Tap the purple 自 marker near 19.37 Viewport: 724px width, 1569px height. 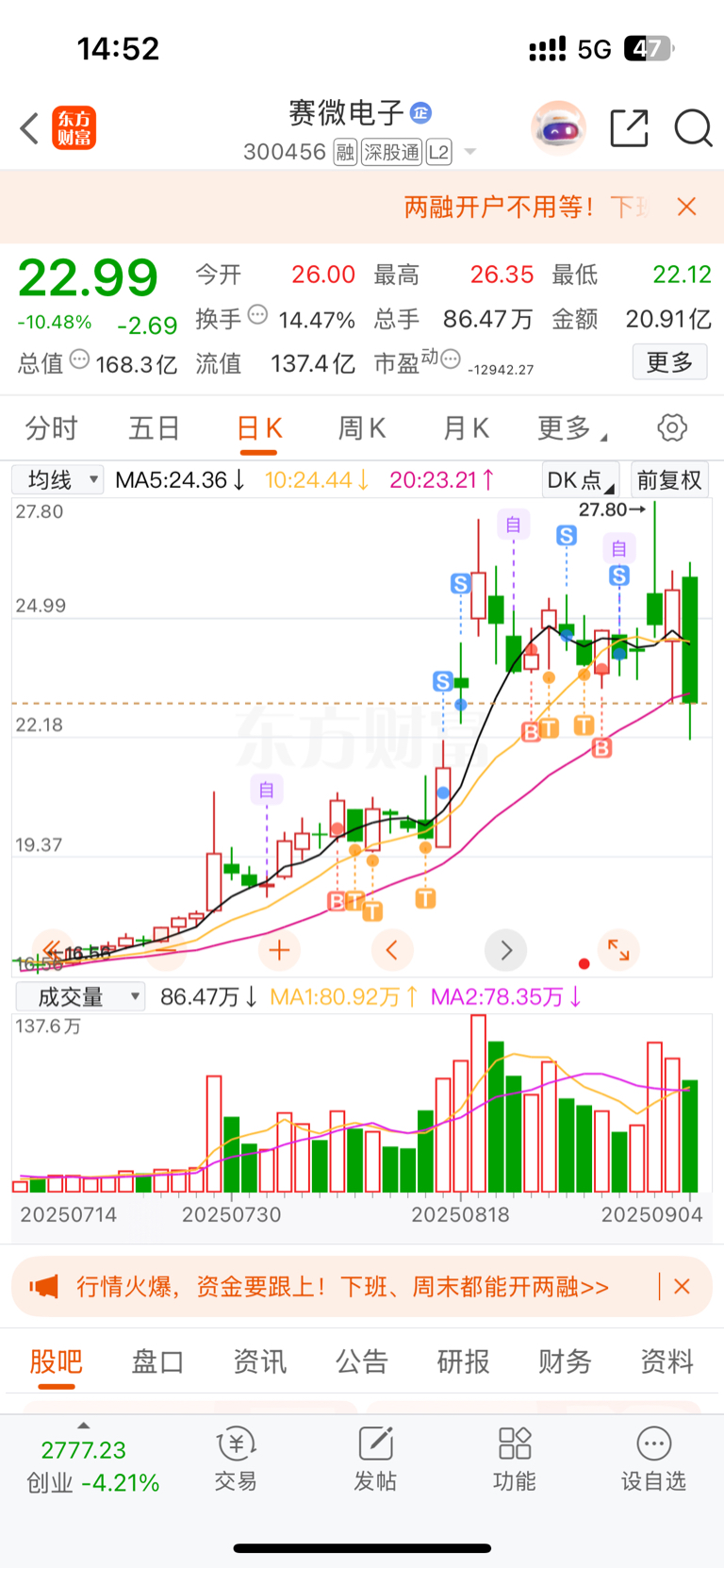click(267, 790)
